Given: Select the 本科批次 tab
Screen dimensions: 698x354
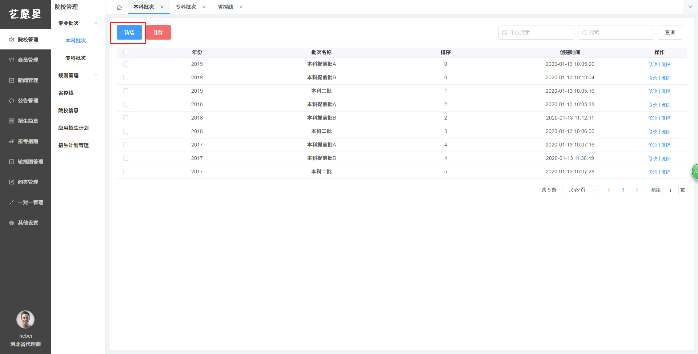Looking at the screenshot, I should [x=144, y=7].
